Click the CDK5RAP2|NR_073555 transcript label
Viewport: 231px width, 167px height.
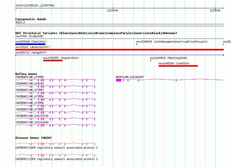(x=30, y=109)
